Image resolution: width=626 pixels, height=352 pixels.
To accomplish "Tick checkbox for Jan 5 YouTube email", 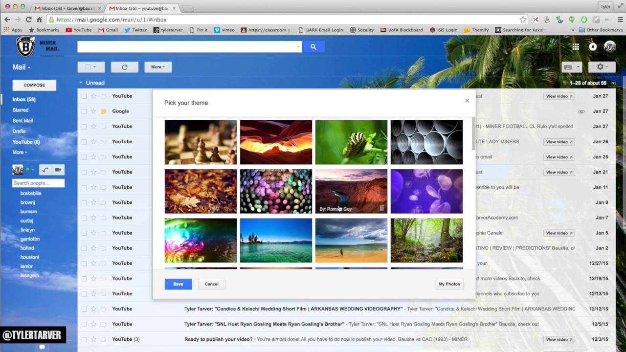I will pos(84,233).
